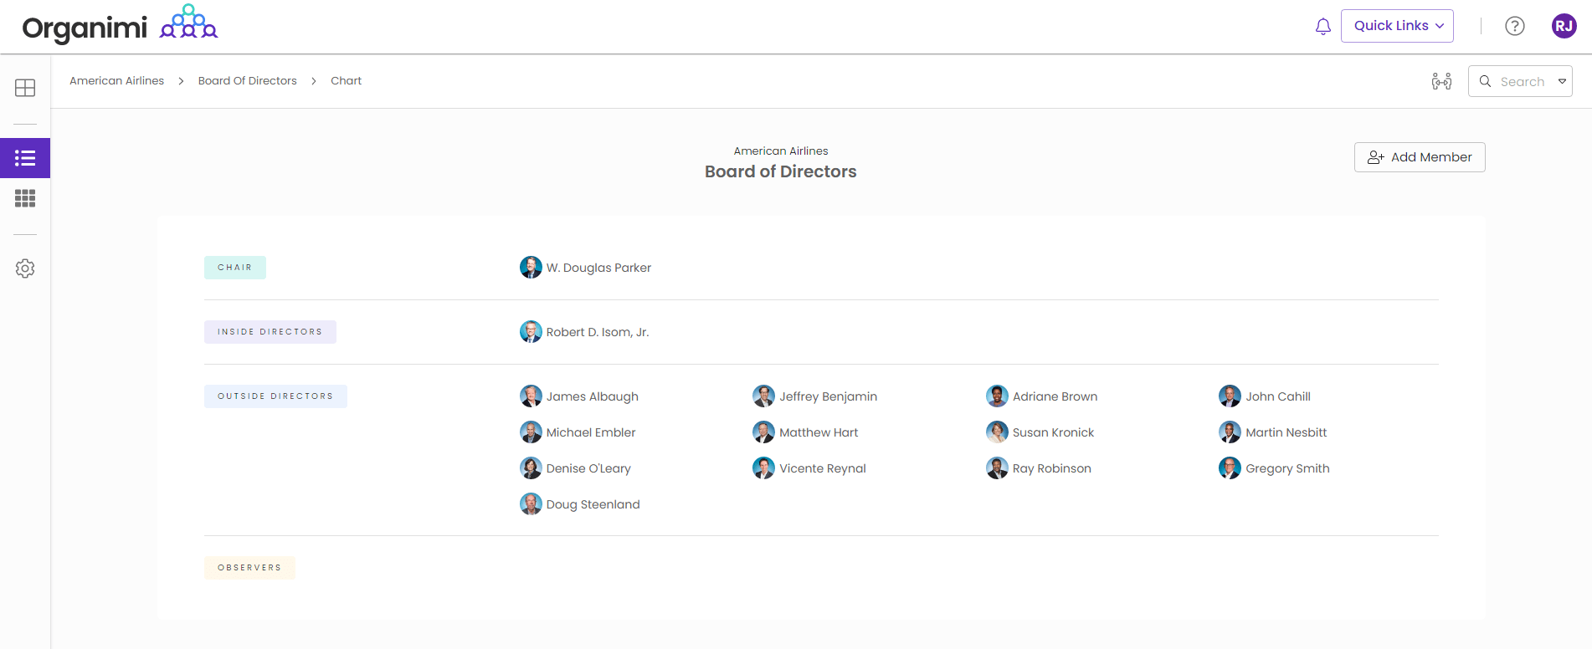Viewport: 1592px width, 649px height.
Task: Select the name James Albaugh
Action: pos(593,396)
